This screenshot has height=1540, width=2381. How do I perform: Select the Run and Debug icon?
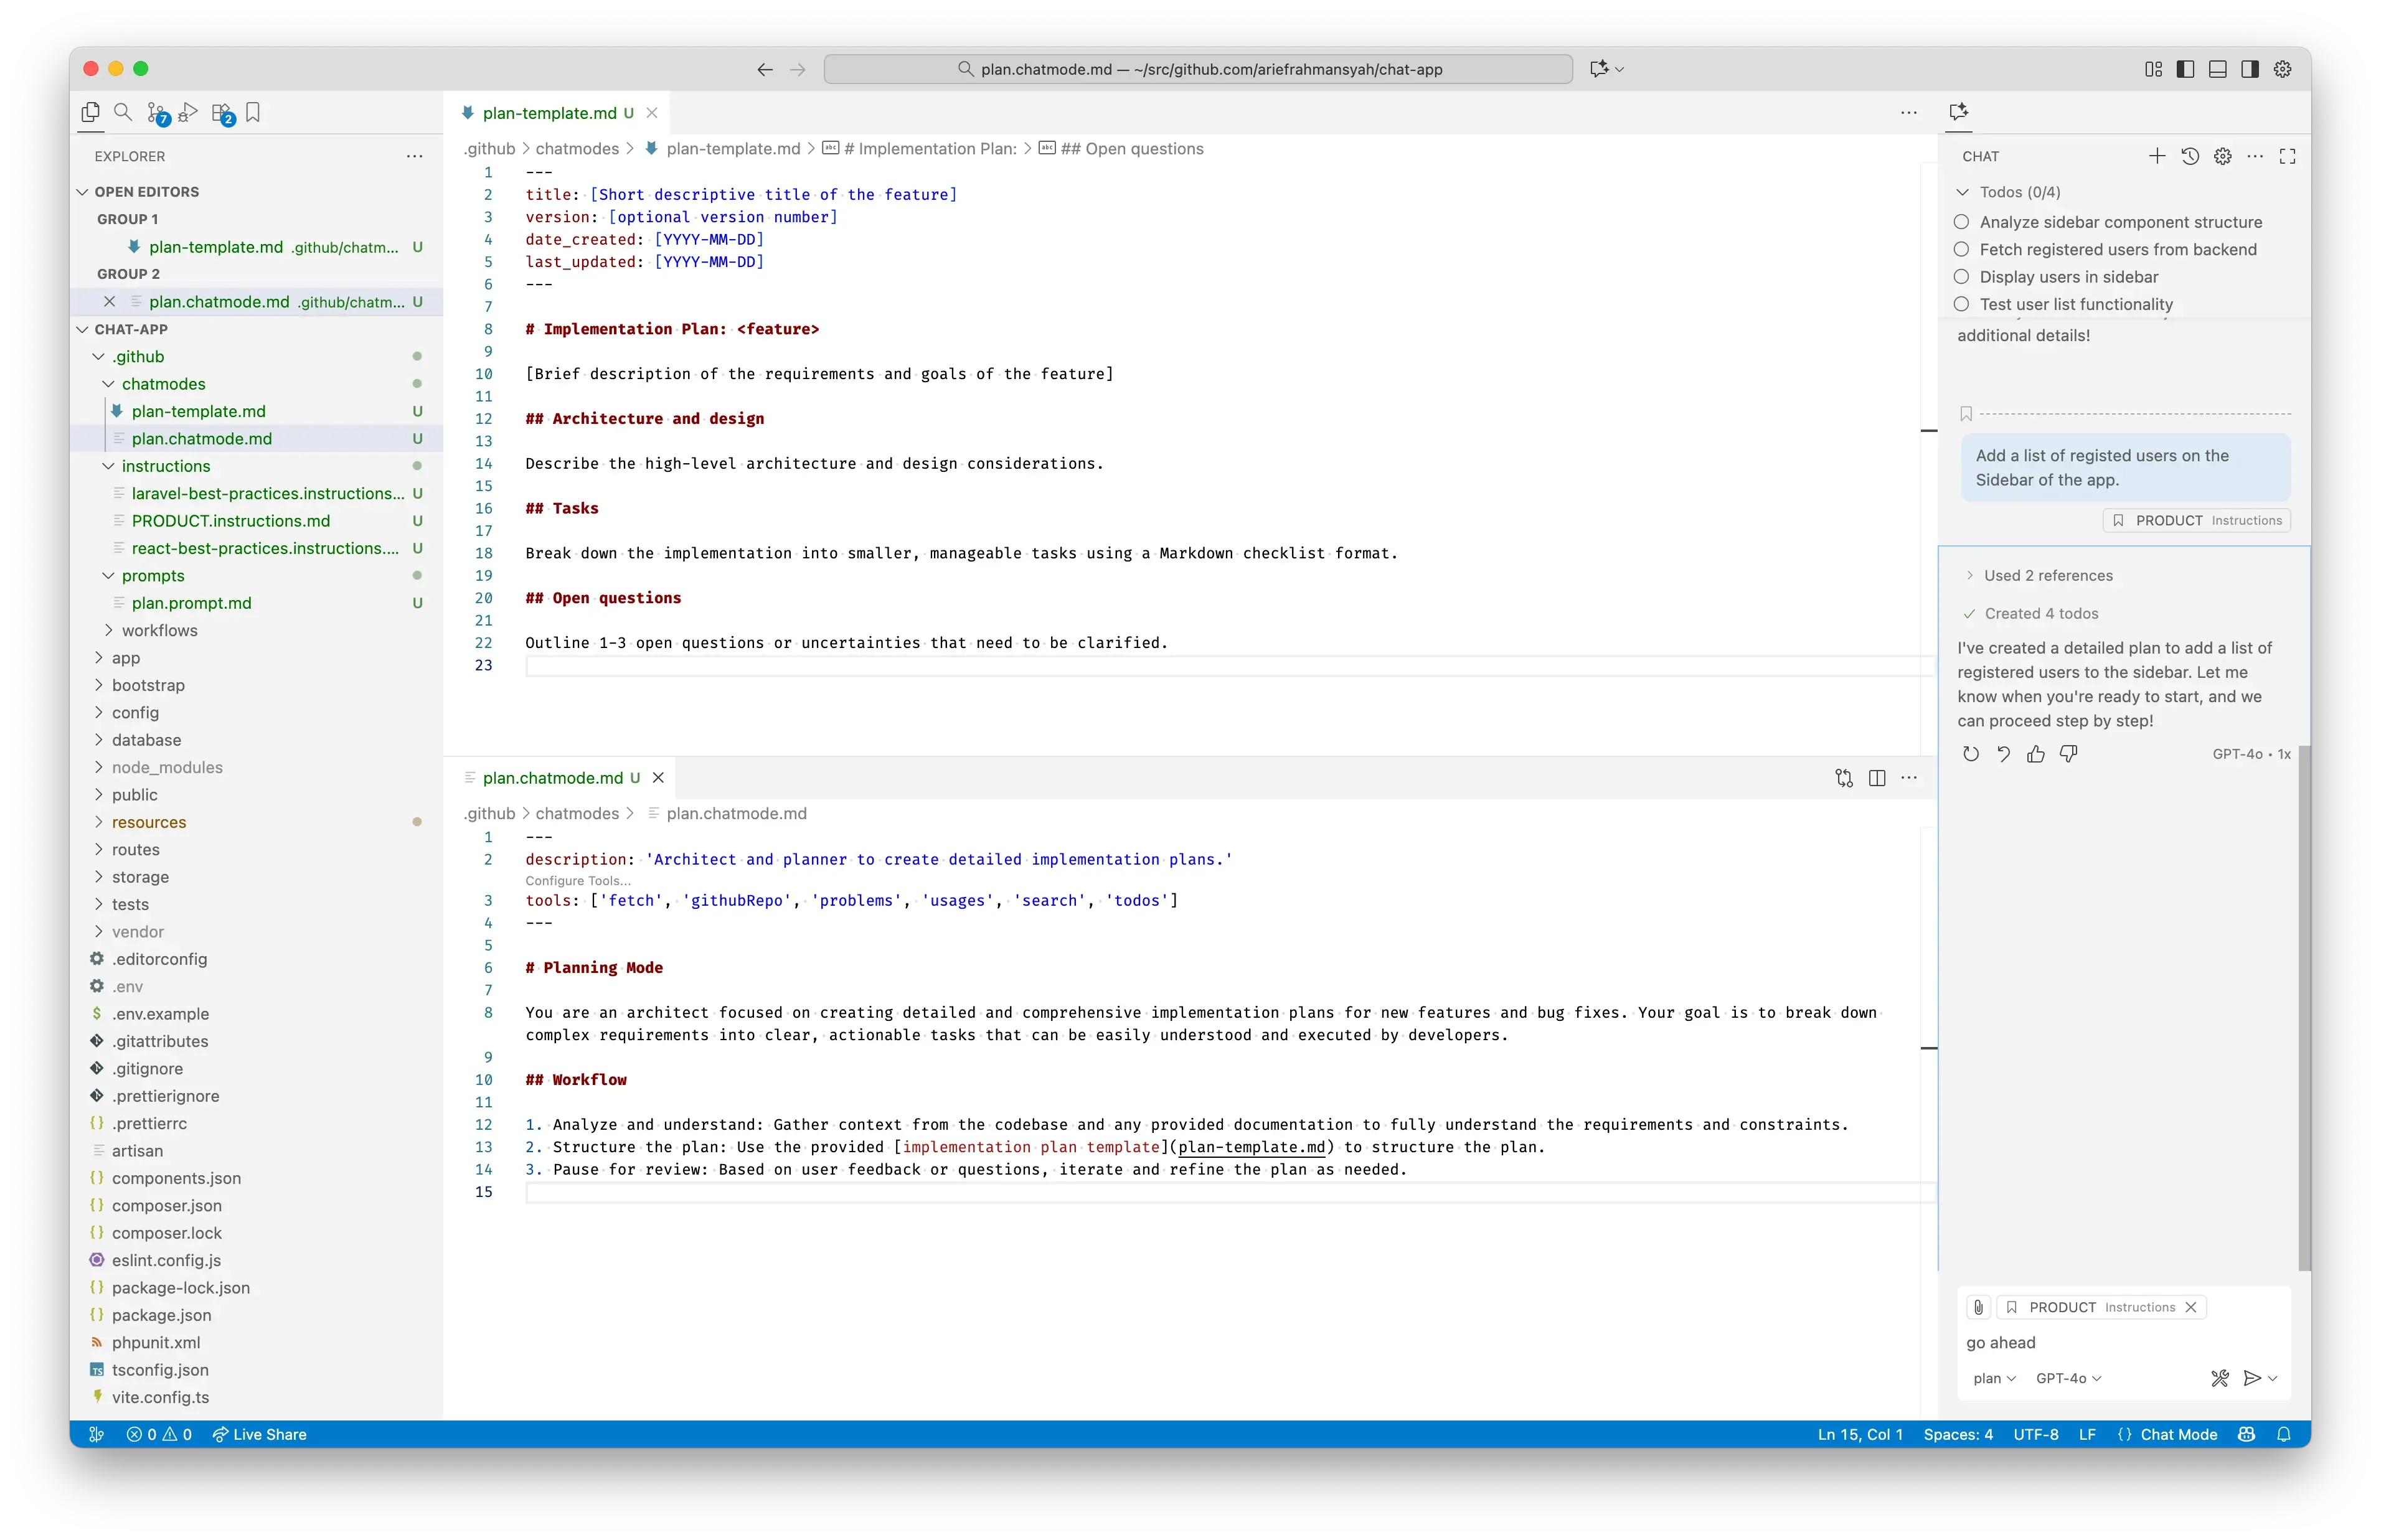189,113
